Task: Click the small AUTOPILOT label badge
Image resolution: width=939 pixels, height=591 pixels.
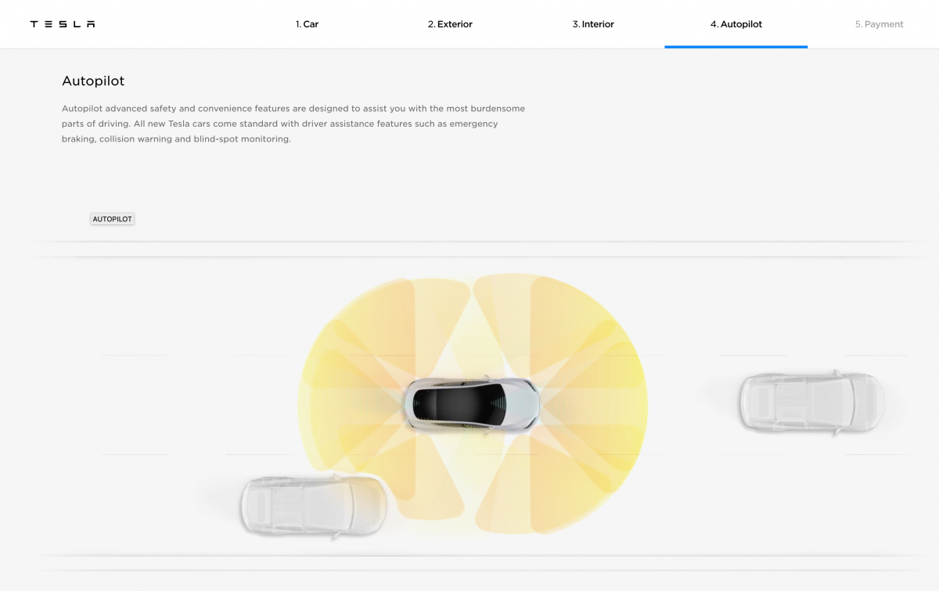Action: tap(113, 219)
